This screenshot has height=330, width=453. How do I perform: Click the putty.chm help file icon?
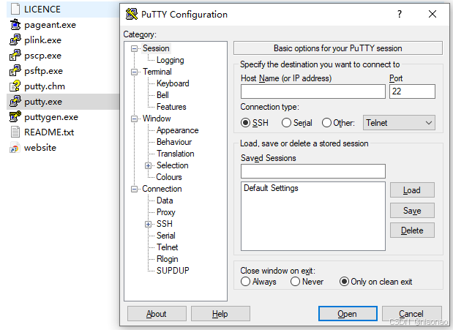(x=15, y=86)
